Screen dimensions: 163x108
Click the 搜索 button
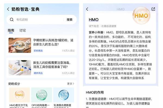click(70, 20)
